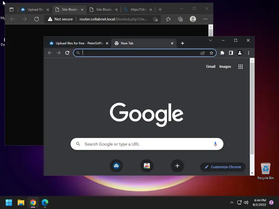Select first Site Blocked tab in Edge
The width and height of the screenshot is (279, 209).
(x=69, y=10)
